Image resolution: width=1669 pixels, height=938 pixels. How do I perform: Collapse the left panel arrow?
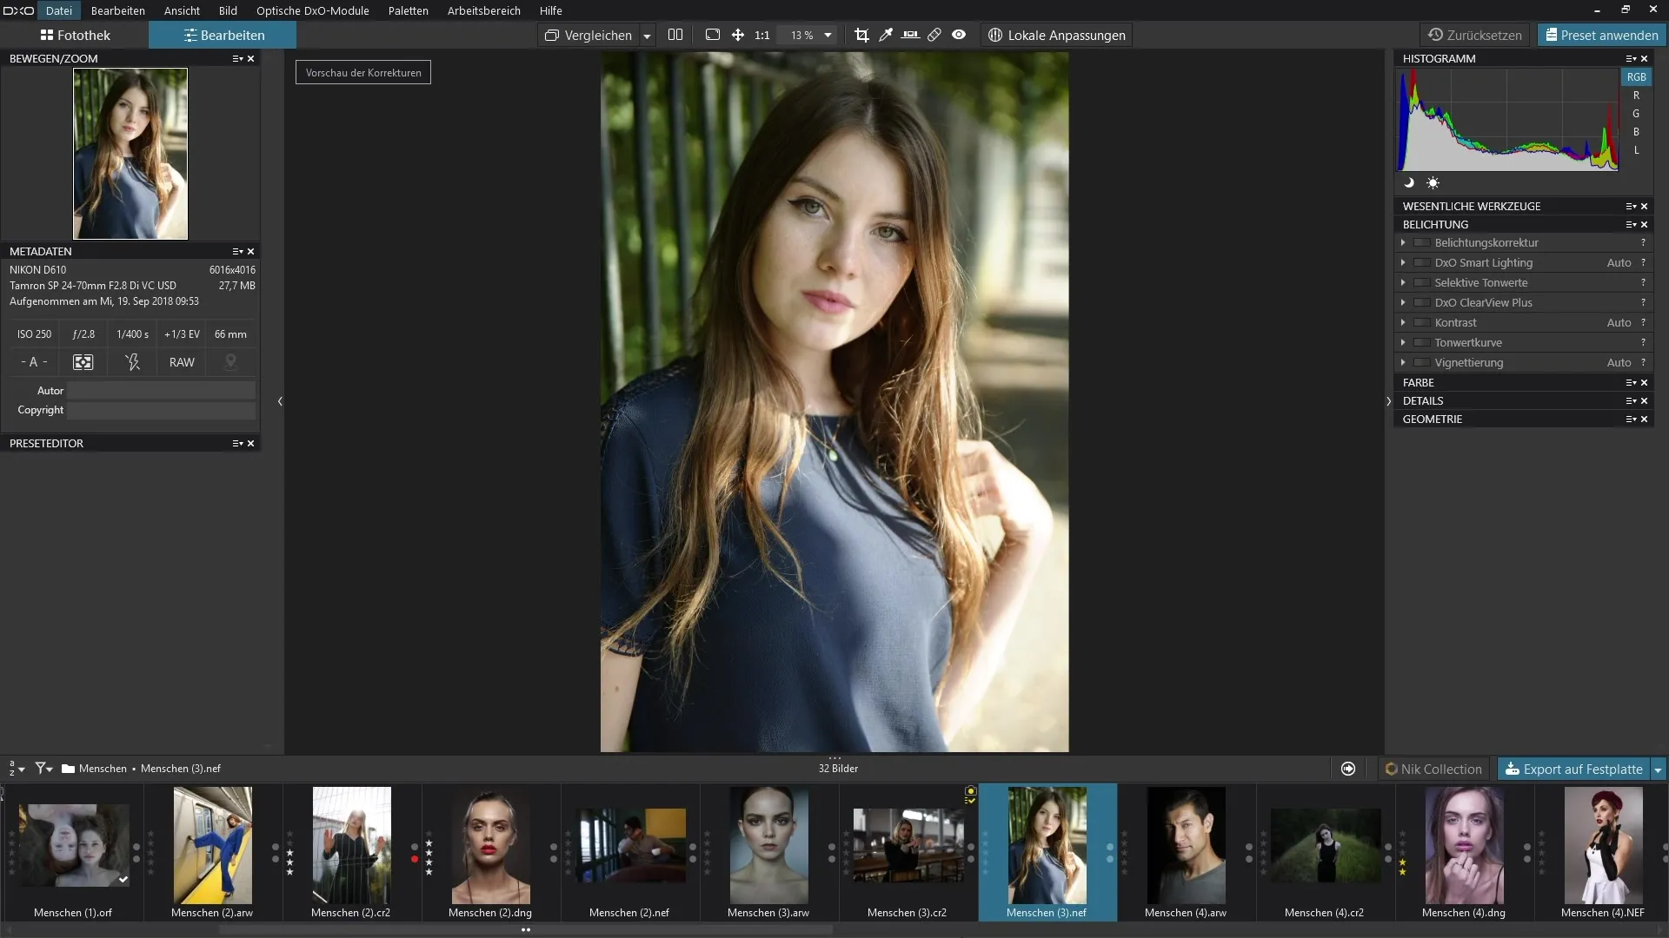[280, 401]
